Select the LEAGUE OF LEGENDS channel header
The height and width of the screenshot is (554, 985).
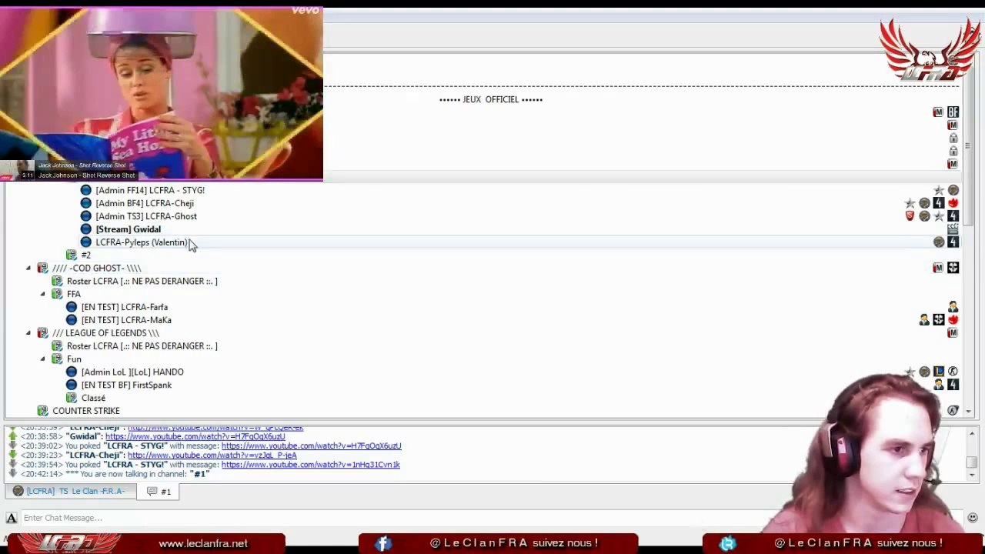(x=106, y=333)
